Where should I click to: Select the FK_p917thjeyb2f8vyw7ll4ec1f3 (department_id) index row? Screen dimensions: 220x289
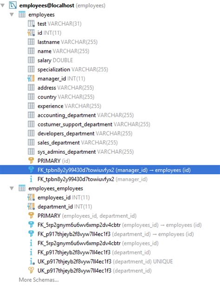(94, 252)
